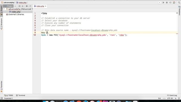
Task: Click the small icon below the 1: Project strip label
Action: pos(1,14)
